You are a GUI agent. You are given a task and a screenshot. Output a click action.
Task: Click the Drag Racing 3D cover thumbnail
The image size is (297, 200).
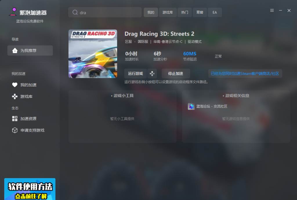pyautogui.click(x=93, y=54)
